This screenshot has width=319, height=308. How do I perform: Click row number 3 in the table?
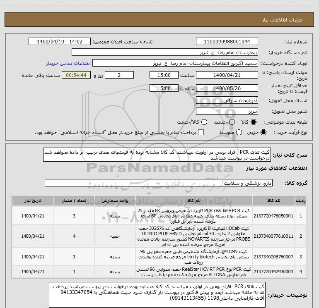pos(301,257)
